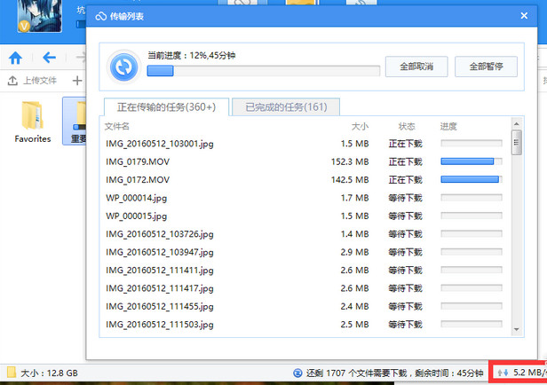Click the 当前进度: 12%,45分钟 label
This screenshot has height=385, width=547.
point(192,55)
